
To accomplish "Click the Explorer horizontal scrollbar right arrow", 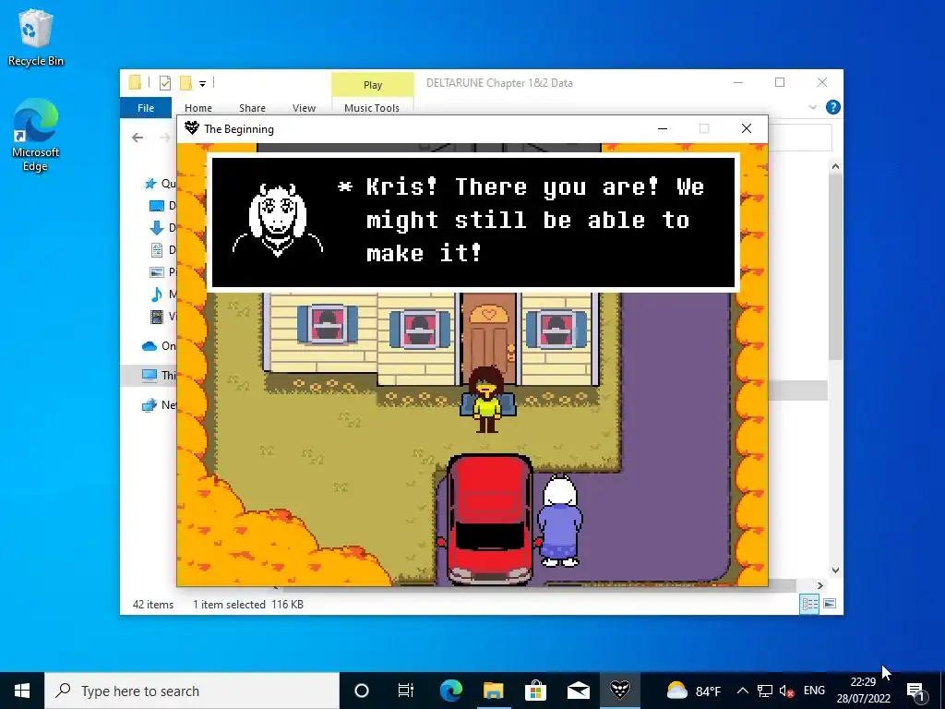I will pyautogui.click(x=820, y=585).
